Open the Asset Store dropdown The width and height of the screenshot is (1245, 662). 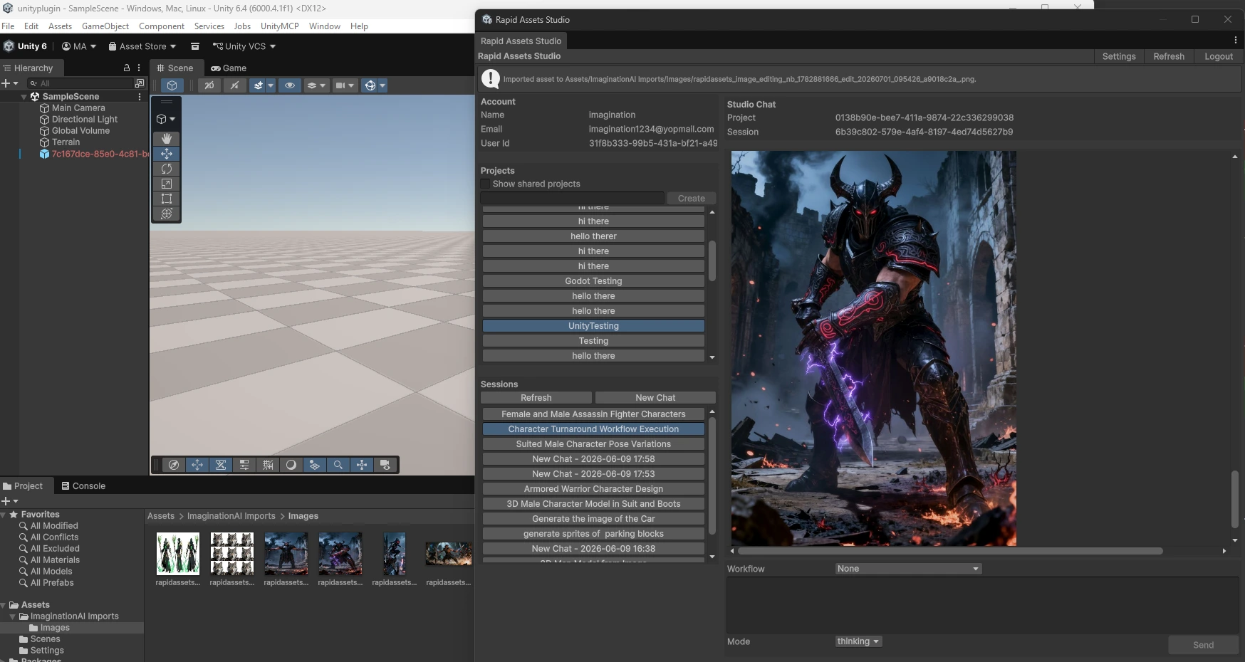click(142, 46)
